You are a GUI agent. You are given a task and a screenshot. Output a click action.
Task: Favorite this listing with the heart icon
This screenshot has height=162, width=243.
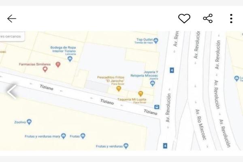(x=184, y=19)
